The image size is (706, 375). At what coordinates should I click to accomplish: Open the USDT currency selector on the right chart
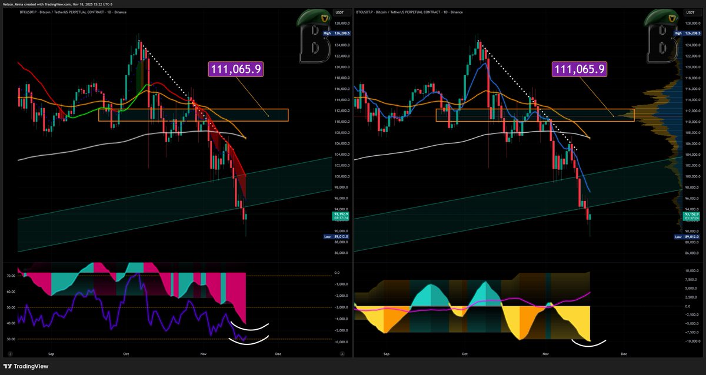(x=692, y=12)
